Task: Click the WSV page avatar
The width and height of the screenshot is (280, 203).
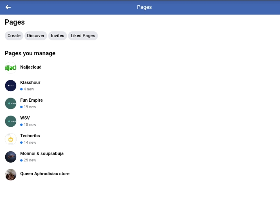Action: 11,121
